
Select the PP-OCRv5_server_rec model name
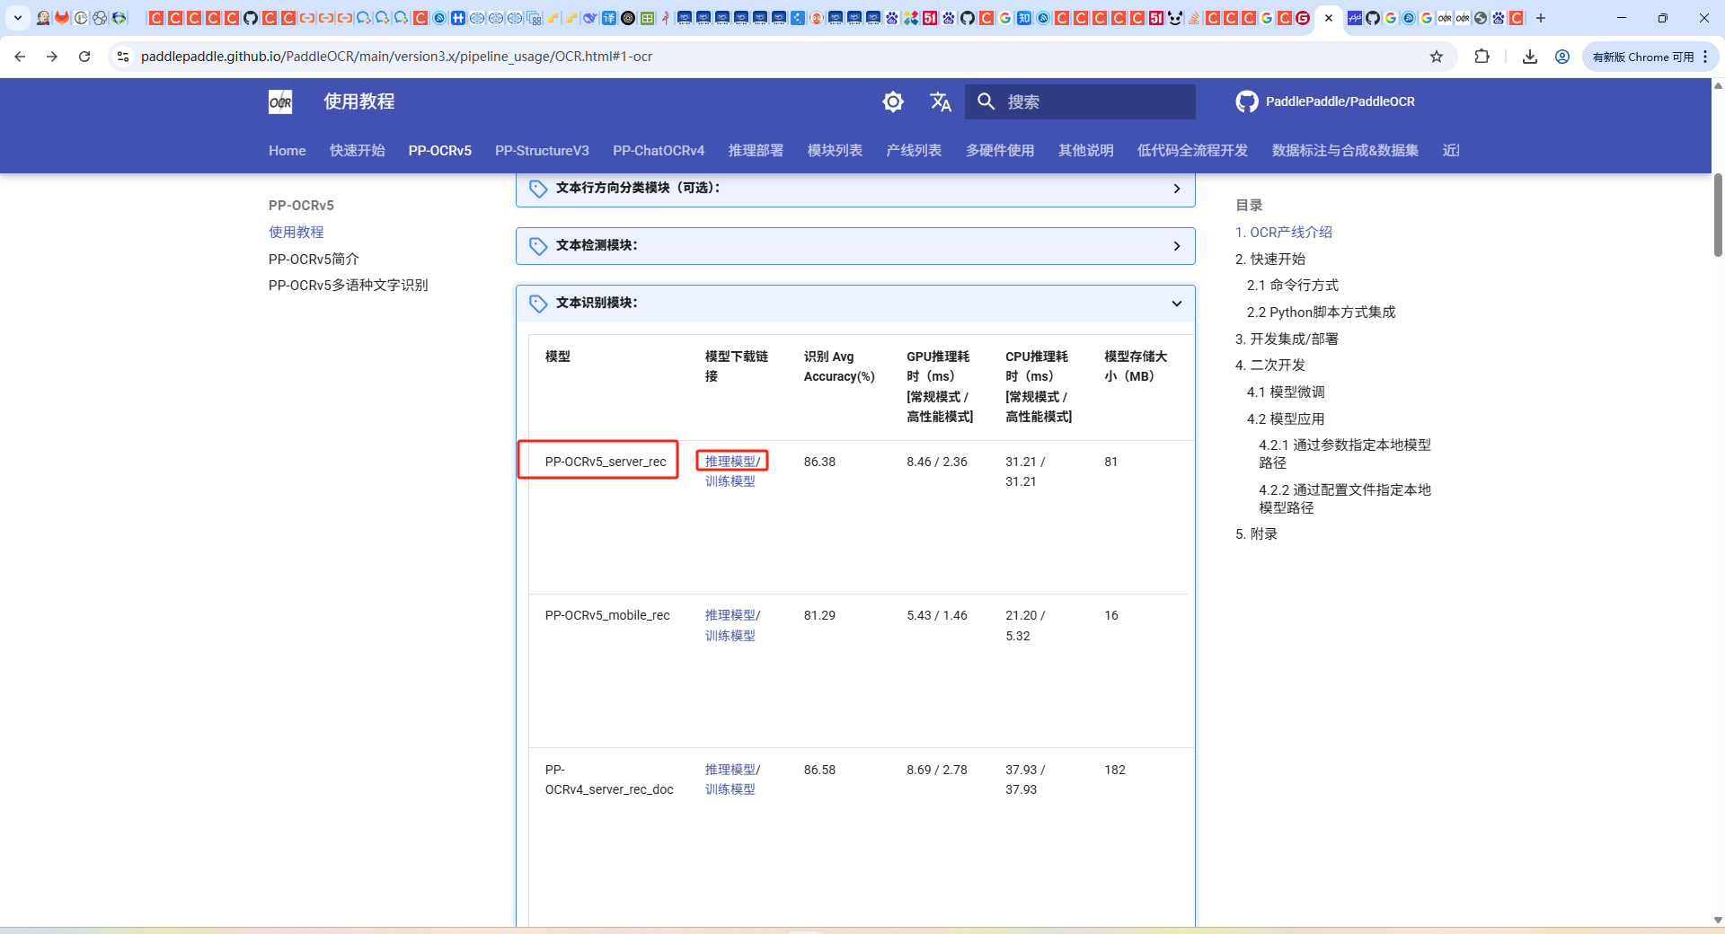coord(606,462)
